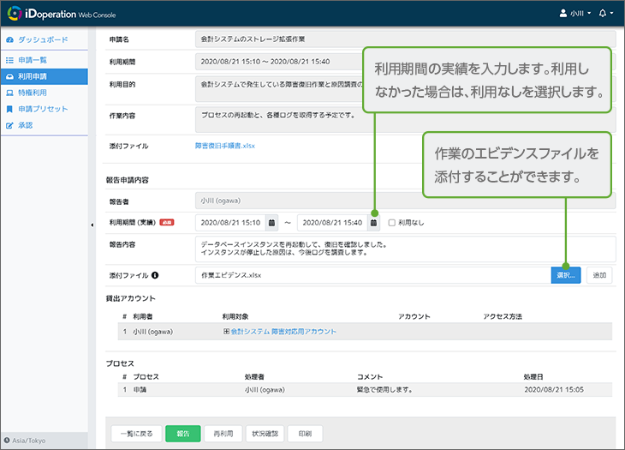Viewport: 625px width, 450px height.
Task: Click the ダッシュボード gauge icon
Action: coord(9,40)
